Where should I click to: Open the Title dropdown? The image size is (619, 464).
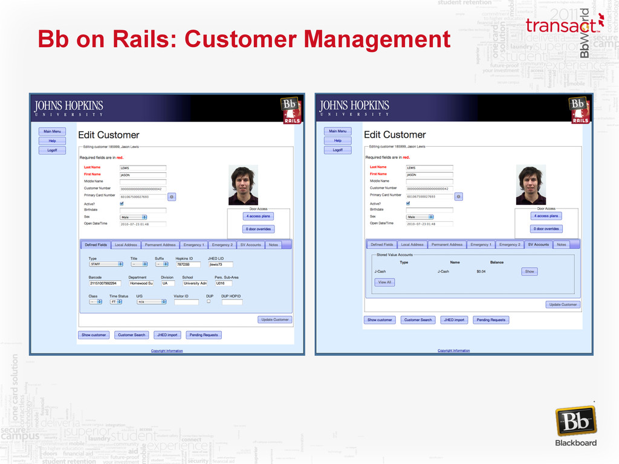[x=140, y=264]
